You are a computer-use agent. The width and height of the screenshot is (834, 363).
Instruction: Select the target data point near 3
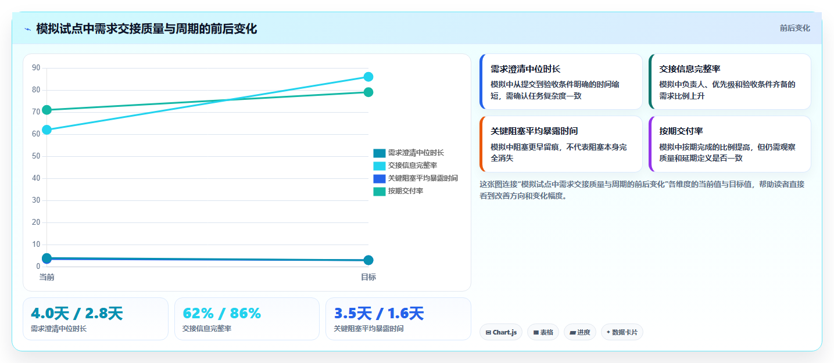(368, 260)
